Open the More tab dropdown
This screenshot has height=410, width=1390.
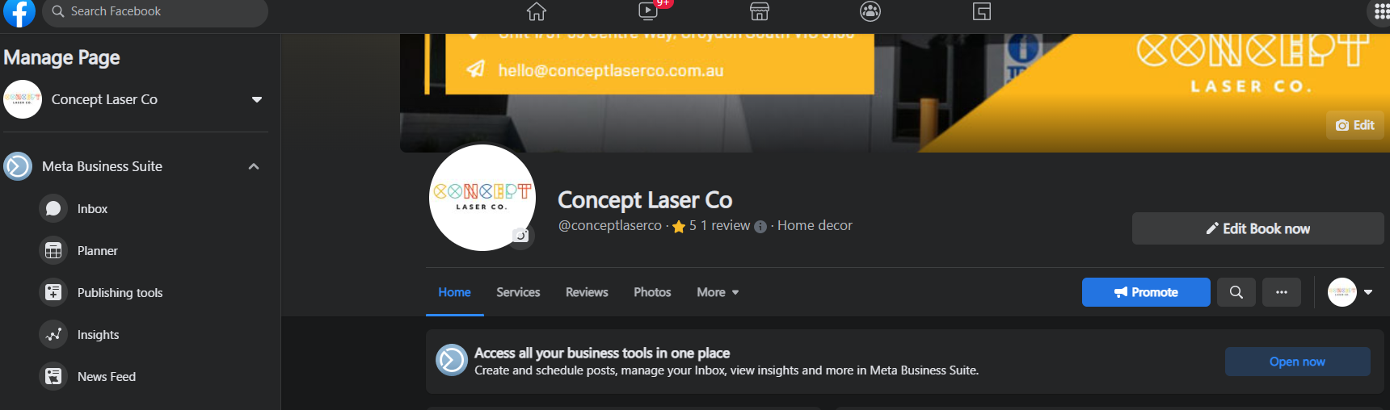pyautogui.click(x=718, y=292)
